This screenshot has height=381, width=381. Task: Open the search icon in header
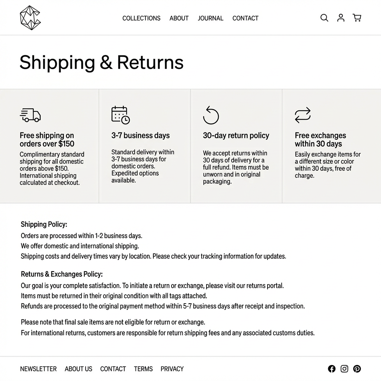(324, 18)
